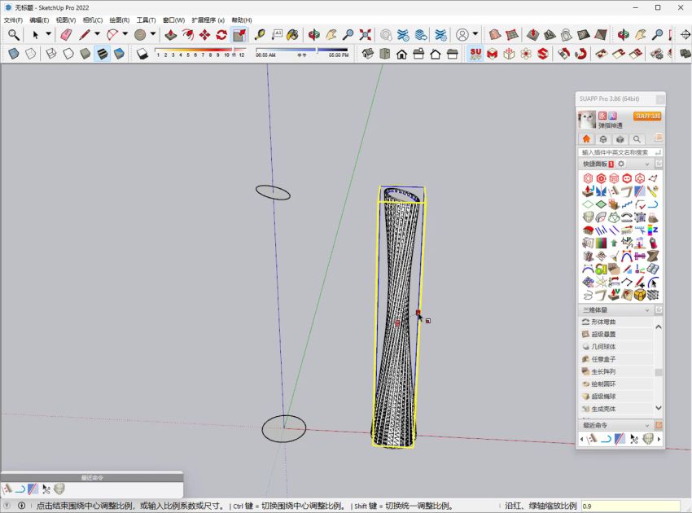The height and width of the screenshot is (513, 692).
Task: Collapse the 快捷面板 section chevron
Action: (x=647, y=164)
